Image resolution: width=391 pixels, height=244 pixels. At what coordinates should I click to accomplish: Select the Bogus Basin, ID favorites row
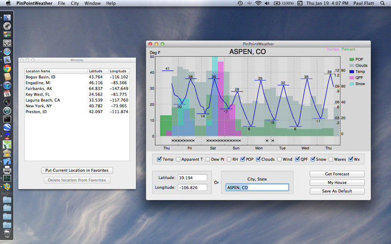(x=77, y=77)
